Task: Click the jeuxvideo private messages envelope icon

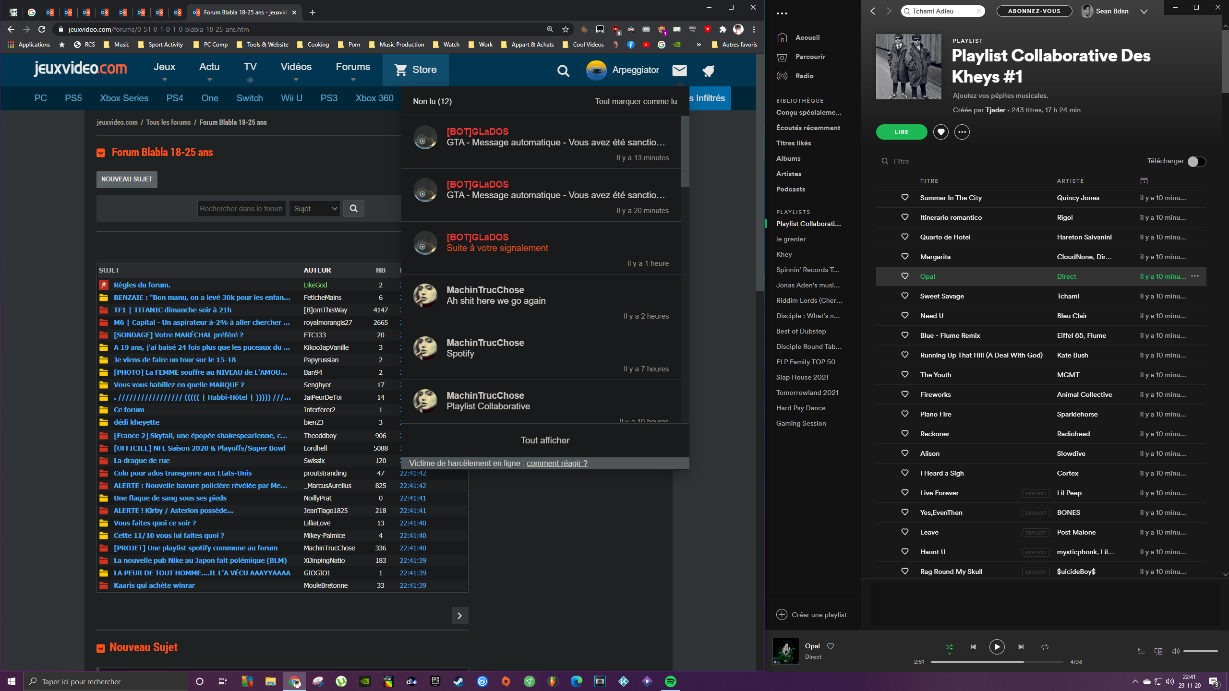Action: 679,71
